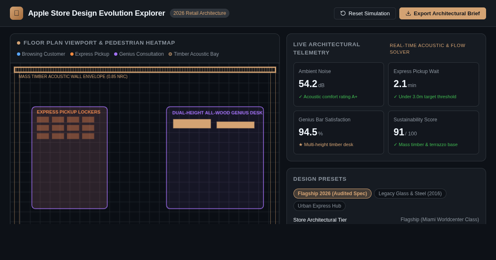Click the Express Pickup Wait 2.1 min value

405,84
